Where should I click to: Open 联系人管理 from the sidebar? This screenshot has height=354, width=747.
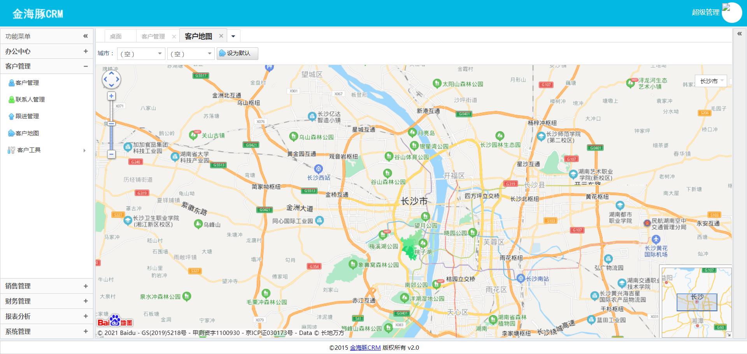30,100
